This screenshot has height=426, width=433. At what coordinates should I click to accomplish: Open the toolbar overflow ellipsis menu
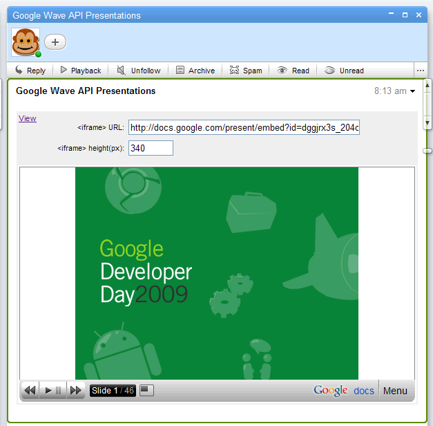tap(421, 71)
